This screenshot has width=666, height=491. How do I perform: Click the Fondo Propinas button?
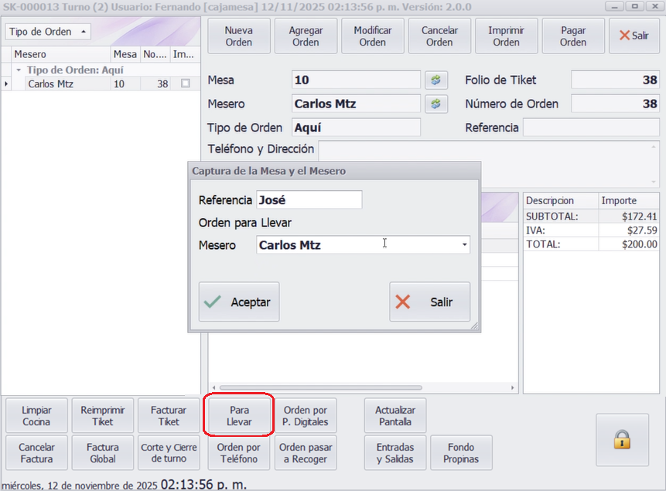tap(461, 453)
